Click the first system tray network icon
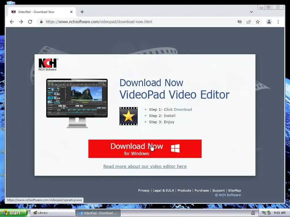Image resolution: width=290 pixels, height=217 pixels. tap(264, 213)
